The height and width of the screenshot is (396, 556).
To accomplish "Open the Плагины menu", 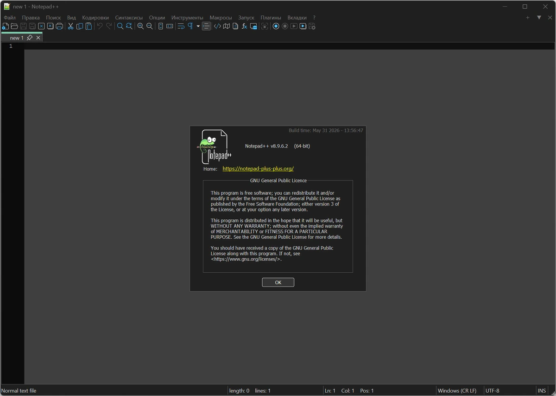I will tap(271, 18).
